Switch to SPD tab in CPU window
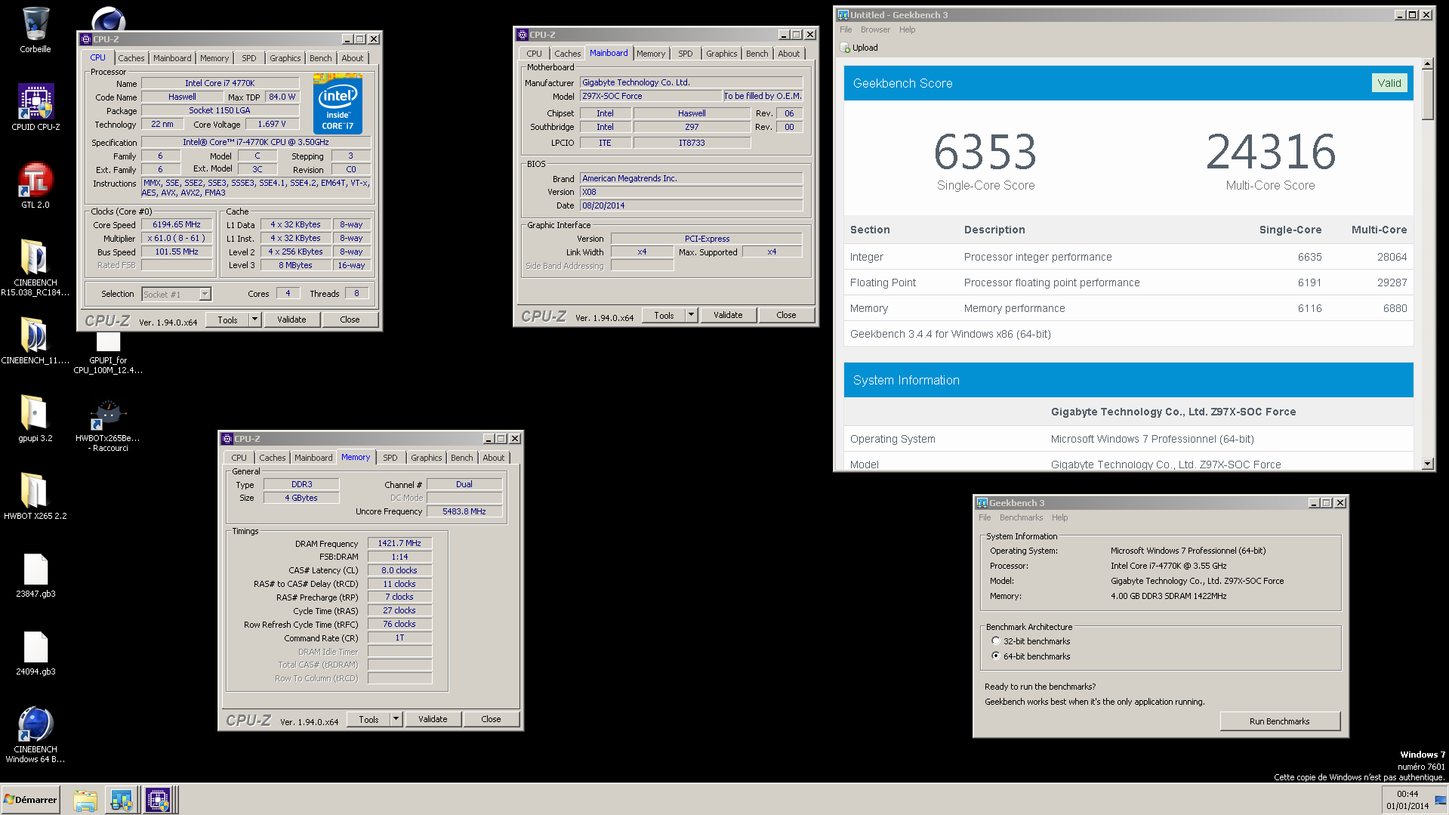This screenshot has width=1449, height=815. (248, 58)
